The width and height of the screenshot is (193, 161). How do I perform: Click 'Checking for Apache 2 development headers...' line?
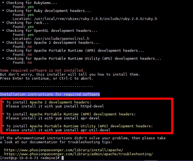[51, 42]
